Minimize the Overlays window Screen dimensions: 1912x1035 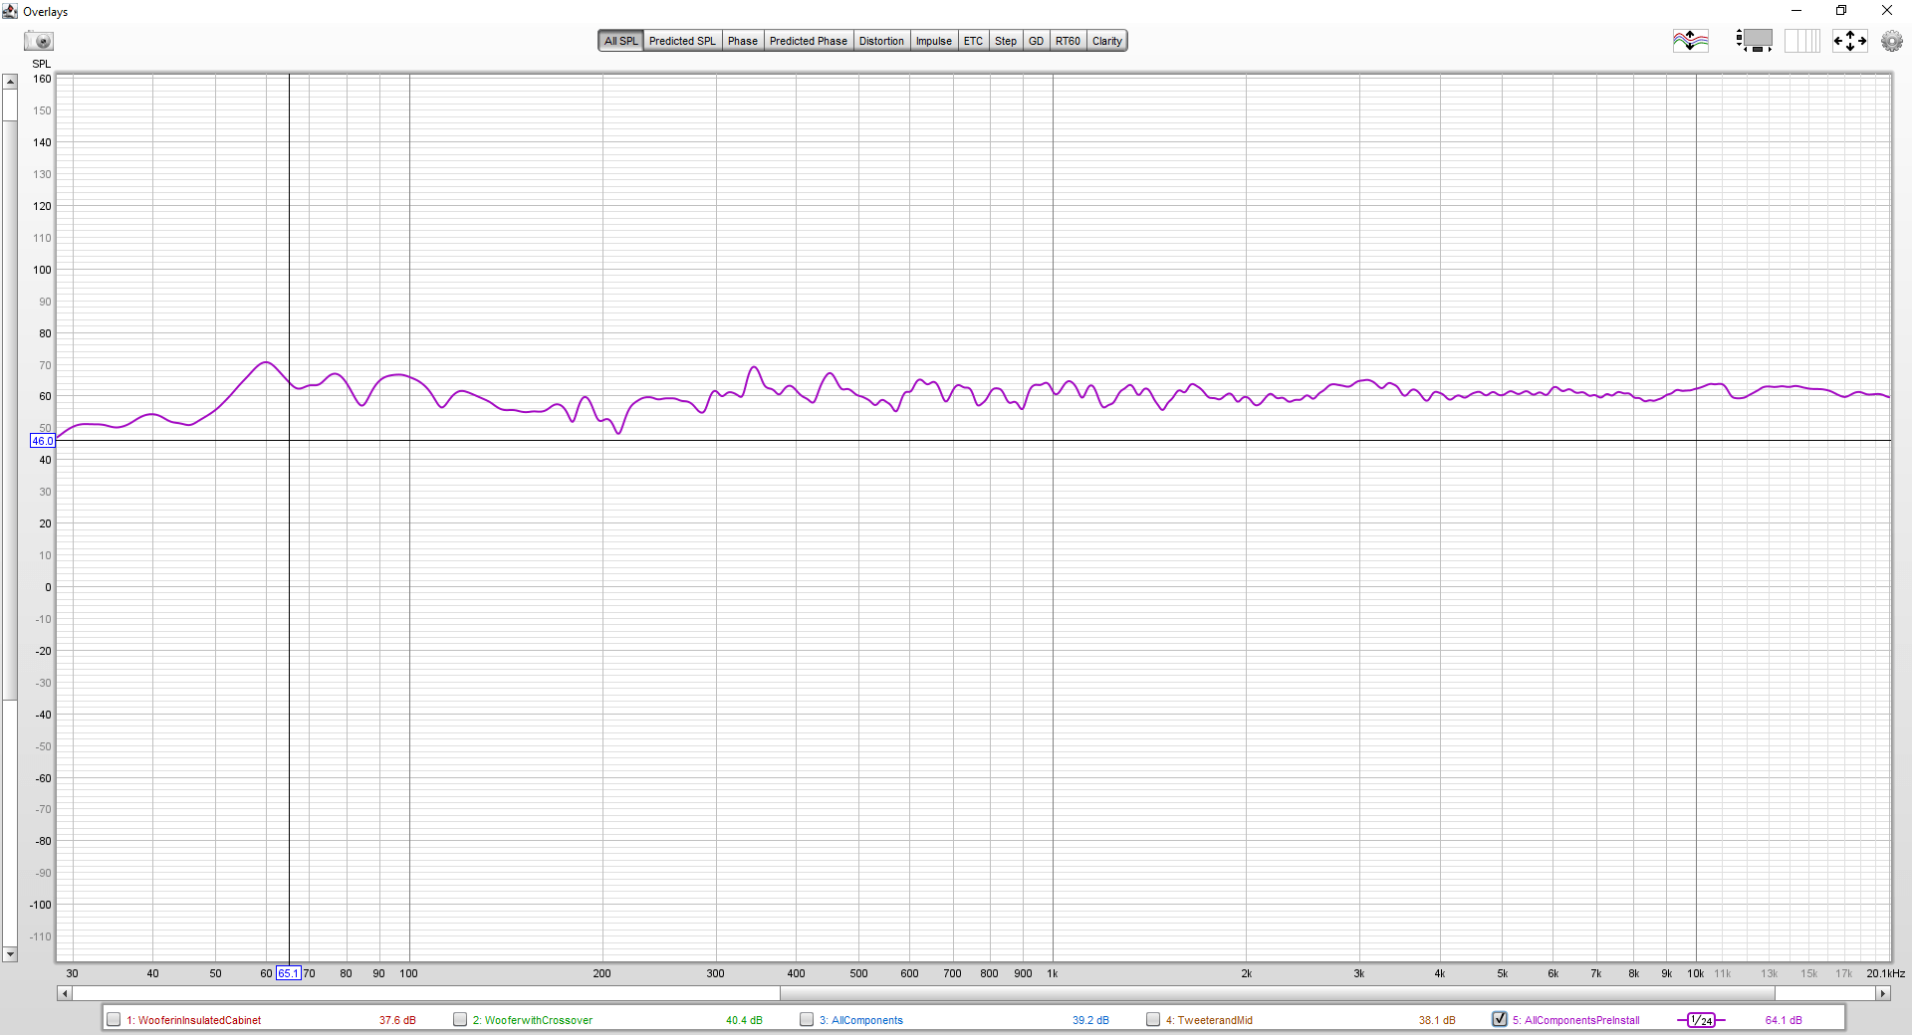click(1796, 11)
